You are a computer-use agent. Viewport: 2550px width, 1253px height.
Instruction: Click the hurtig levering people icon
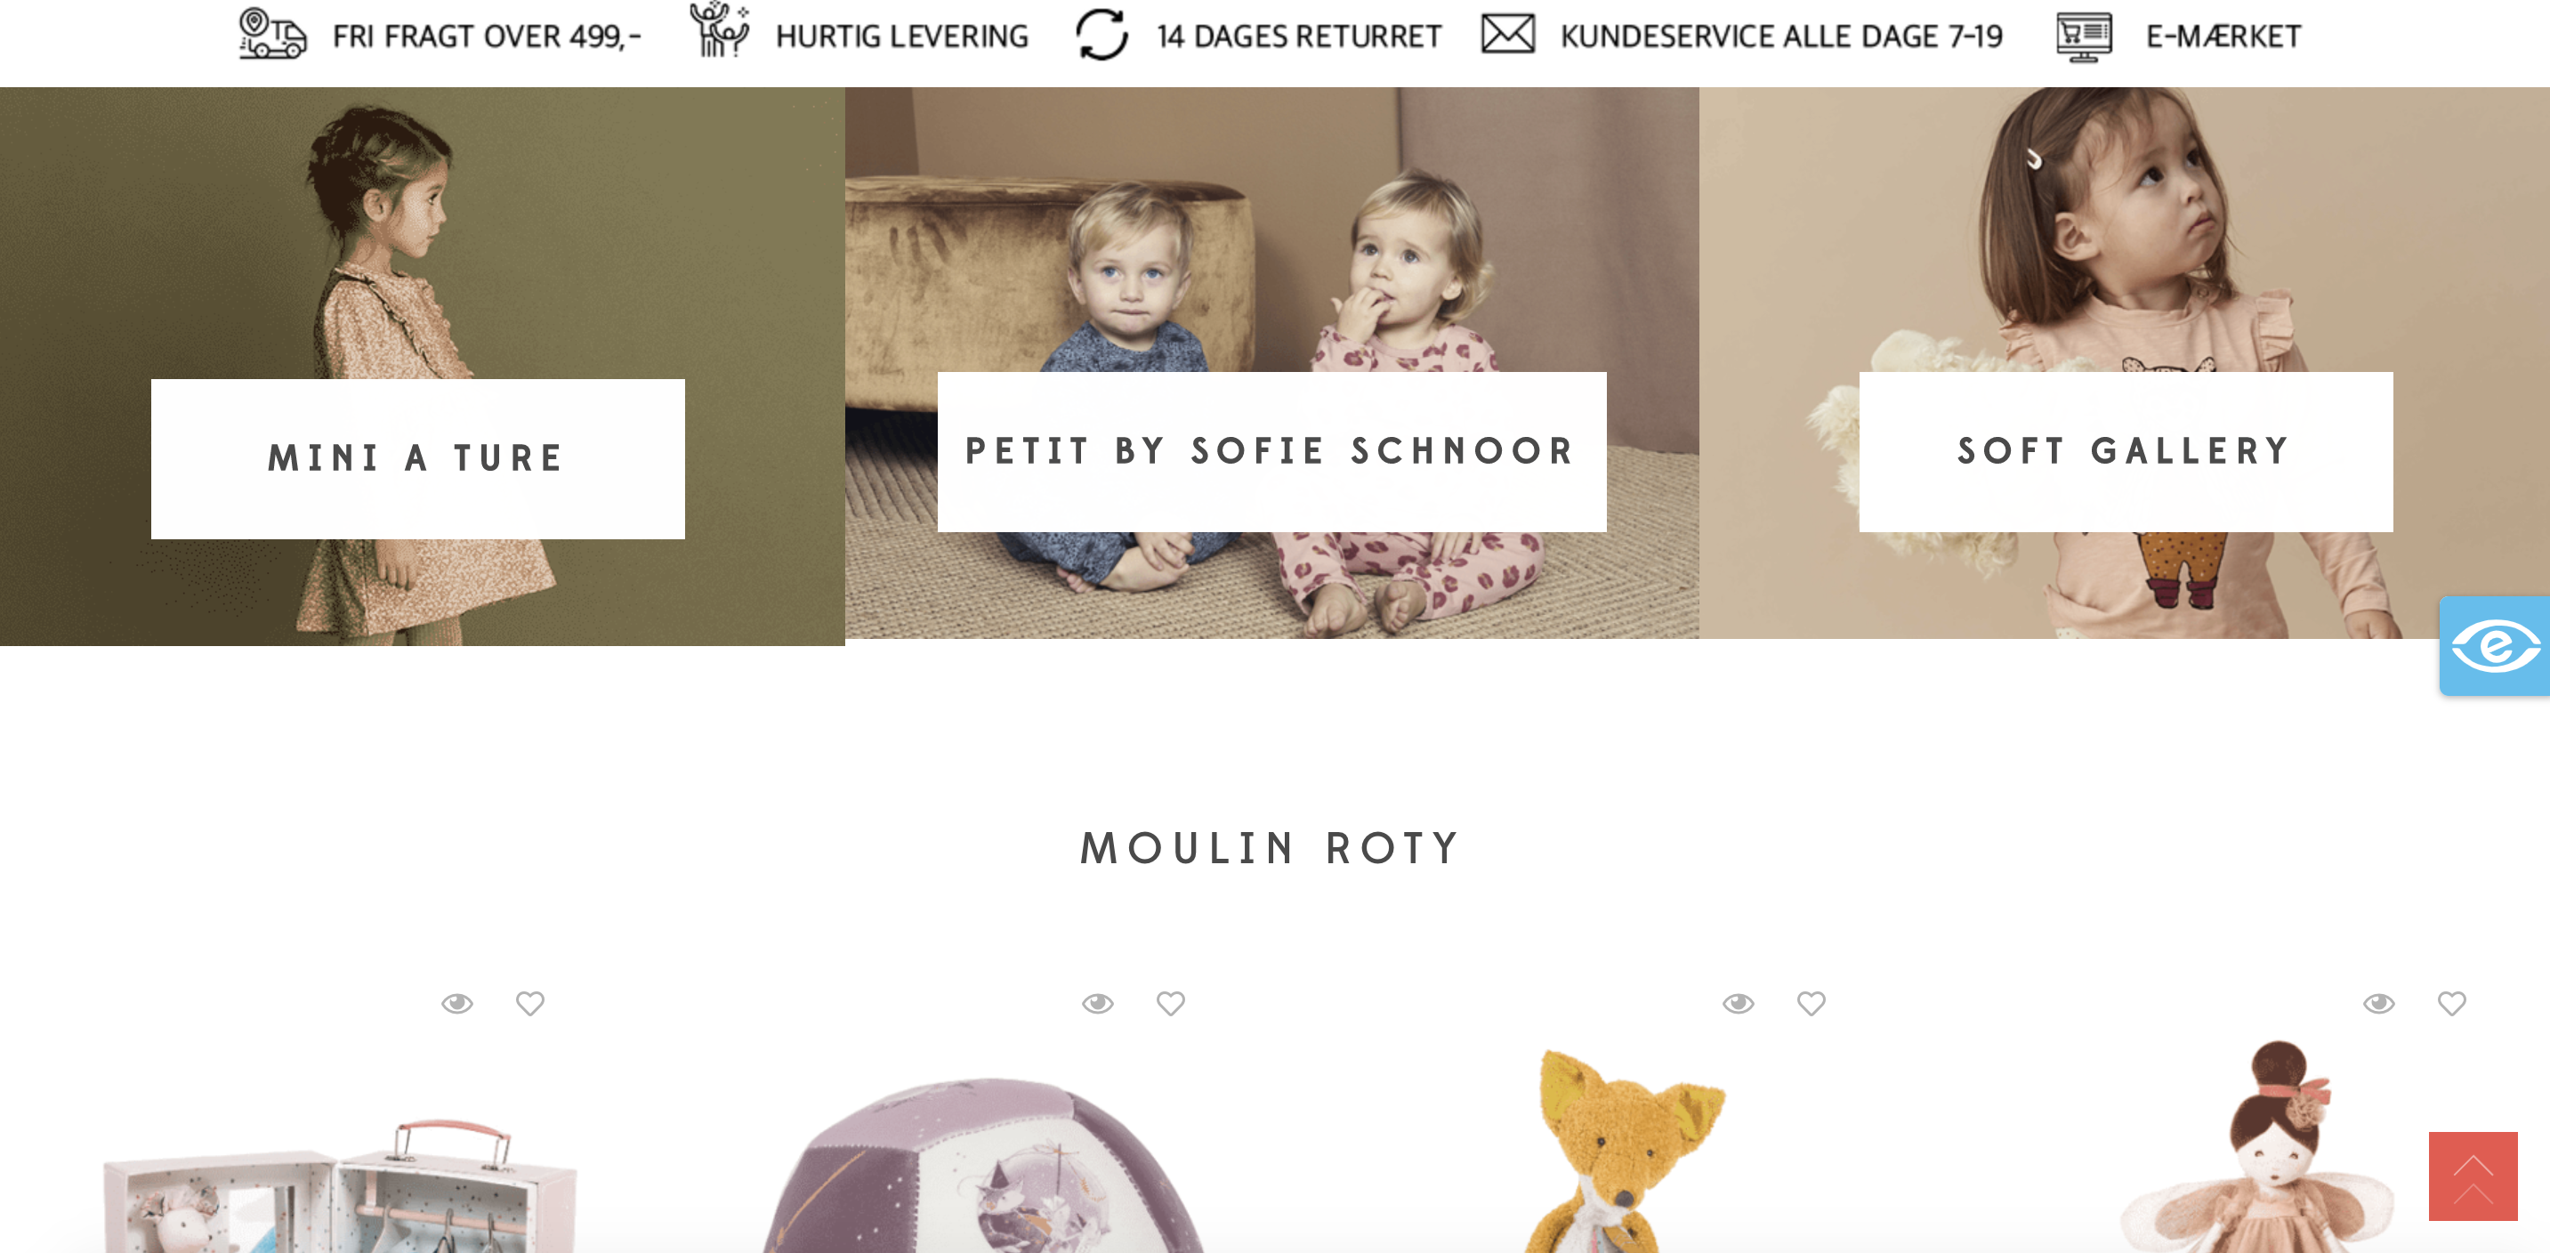pos(720,30)
